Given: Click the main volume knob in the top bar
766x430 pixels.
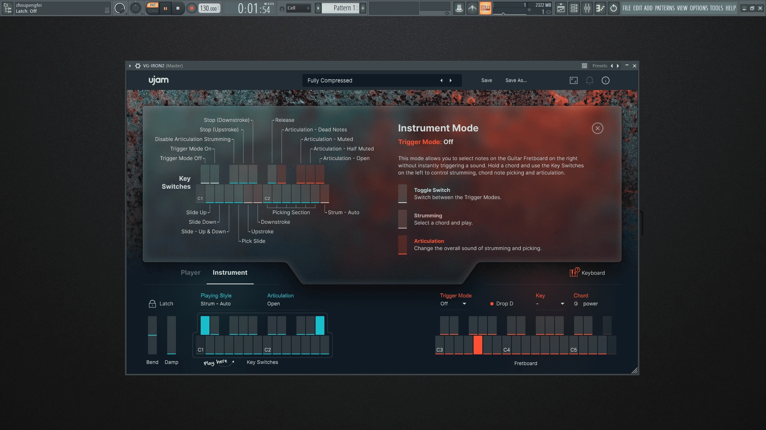Looking at the screenshot, I should pos(120,8).
